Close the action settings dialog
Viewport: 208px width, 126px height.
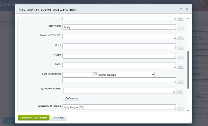pyautogui.click(x=187, y=9)
